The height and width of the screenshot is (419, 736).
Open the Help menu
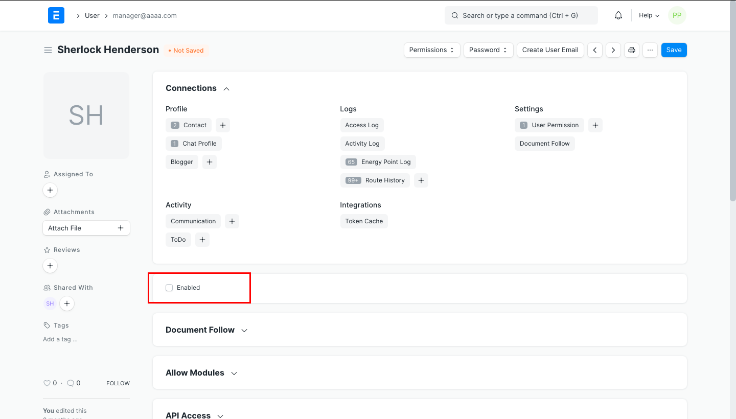tap(649, 15)
